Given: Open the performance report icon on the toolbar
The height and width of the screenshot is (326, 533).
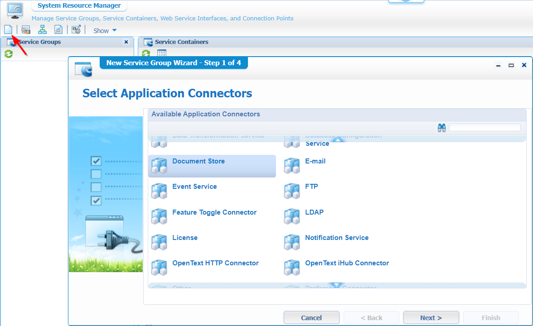Looking at the screenshot, I should point(58,29).
